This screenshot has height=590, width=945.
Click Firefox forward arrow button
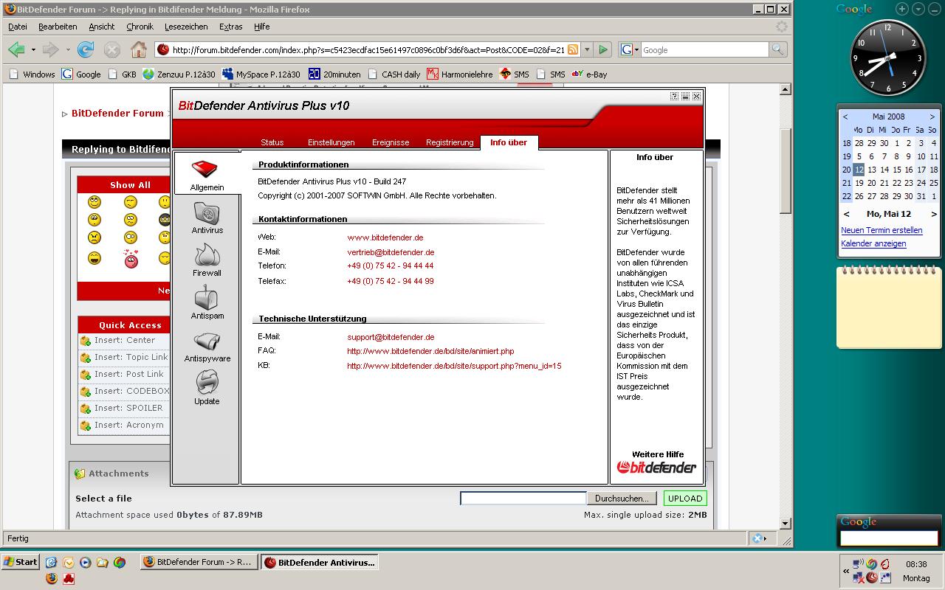pos(50,49)
